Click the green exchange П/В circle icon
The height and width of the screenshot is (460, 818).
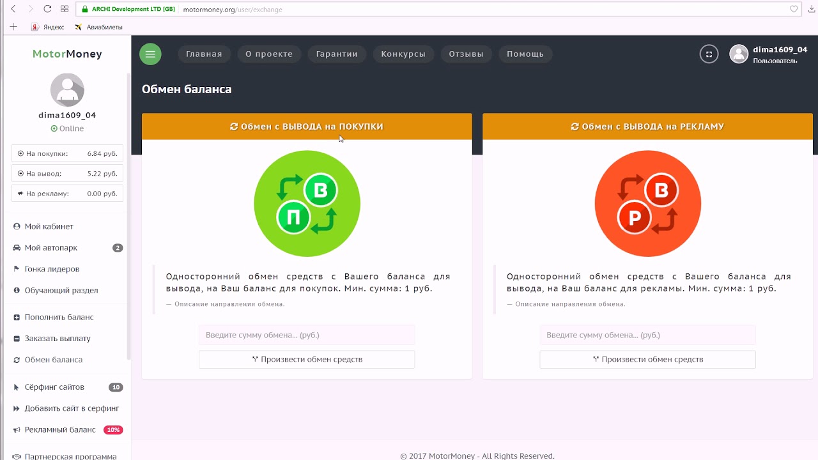coord(307,203)
